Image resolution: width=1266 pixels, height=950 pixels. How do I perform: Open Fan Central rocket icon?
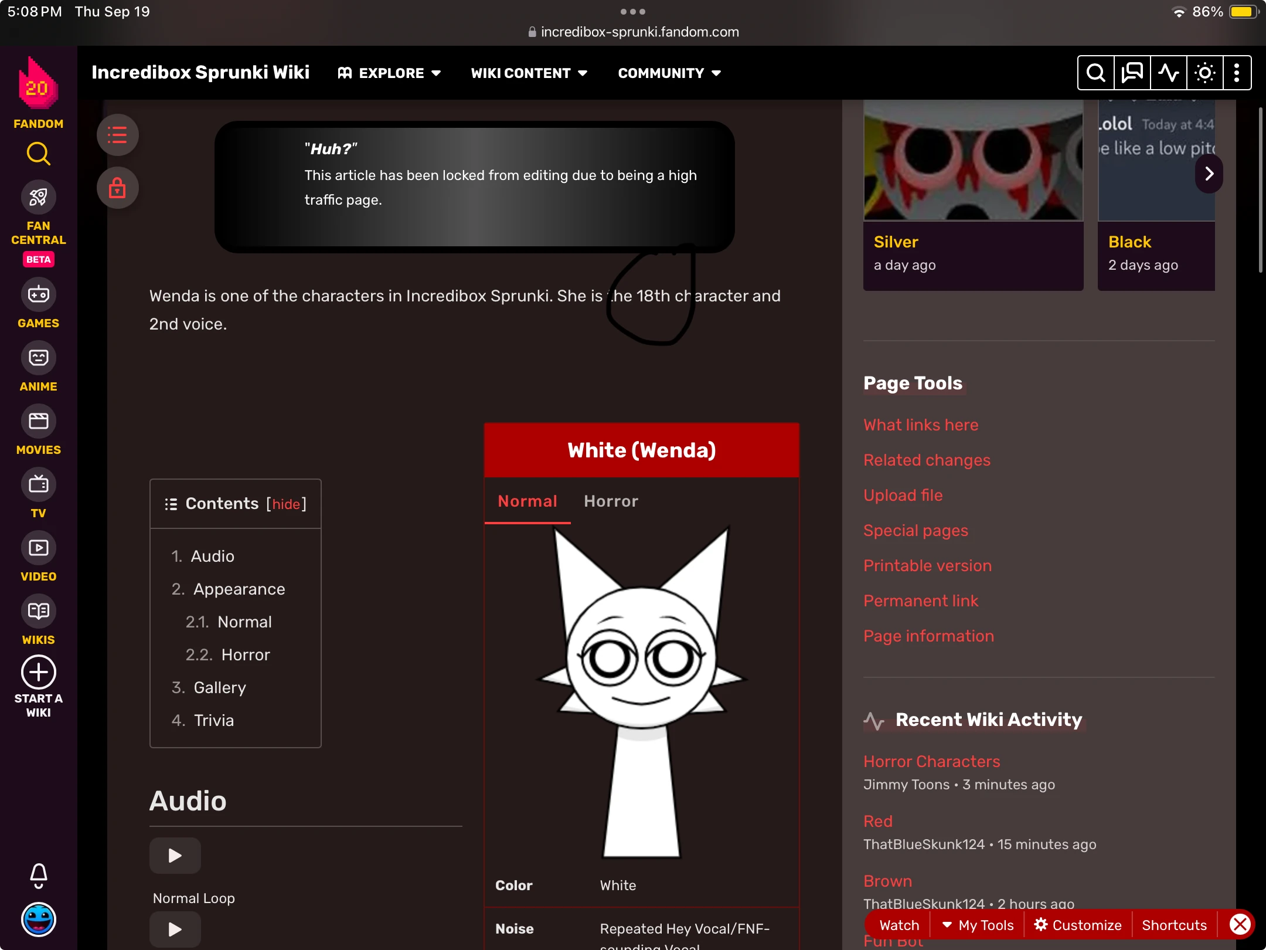38,198
